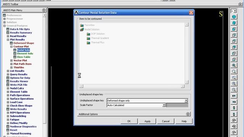Expand the Read Results node
Screen dimensions: 244x137
coord(8,36)
